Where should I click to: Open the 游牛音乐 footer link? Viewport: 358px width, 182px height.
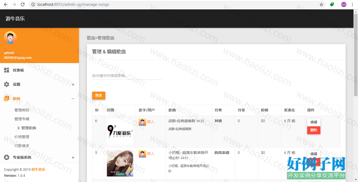point(38,169)
